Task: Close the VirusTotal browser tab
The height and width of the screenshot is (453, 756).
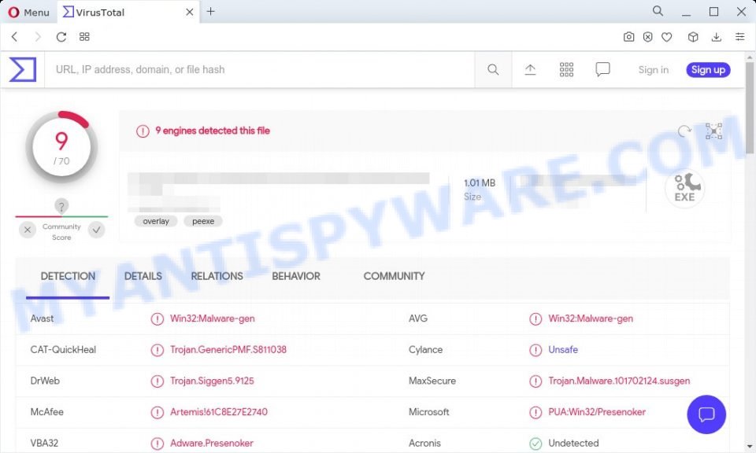Action: [x=190, y=12]
